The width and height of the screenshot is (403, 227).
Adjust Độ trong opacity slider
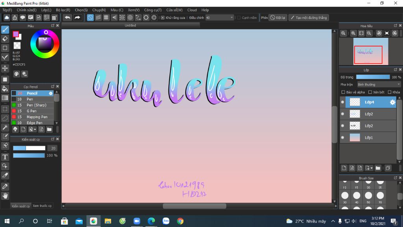[x=373, y=77]
